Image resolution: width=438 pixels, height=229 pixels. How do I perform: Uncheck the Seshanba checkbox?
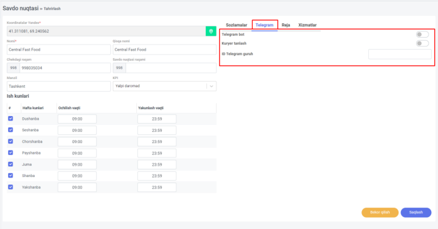(11, 130)
